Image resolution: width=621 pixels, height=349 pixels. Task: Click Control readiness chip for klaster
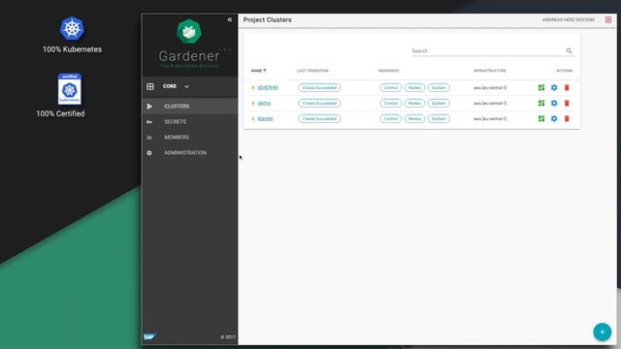(x=390, y=118)
